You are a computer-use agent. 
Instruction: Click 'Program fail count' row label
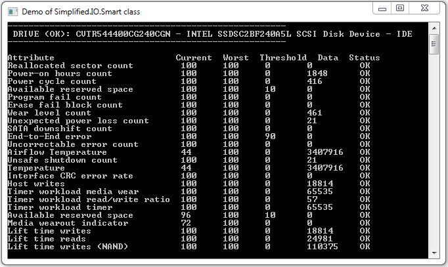click(55, 97)
